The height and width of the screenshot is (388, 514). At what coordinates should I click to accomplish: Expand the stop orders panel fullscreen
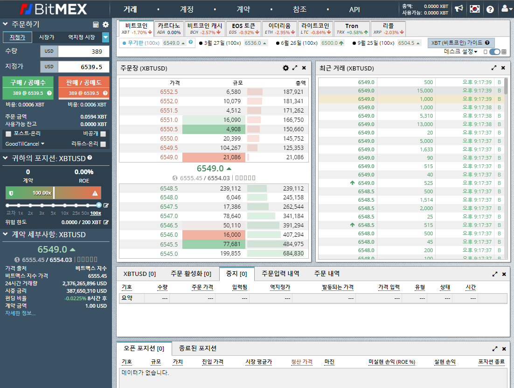(x=495, y=274)
